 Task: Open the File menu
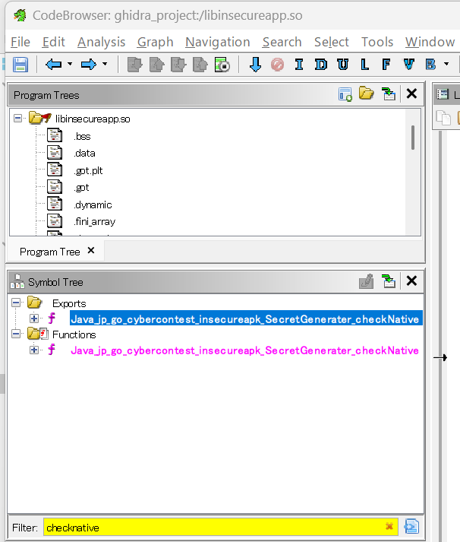pos(20,42)
